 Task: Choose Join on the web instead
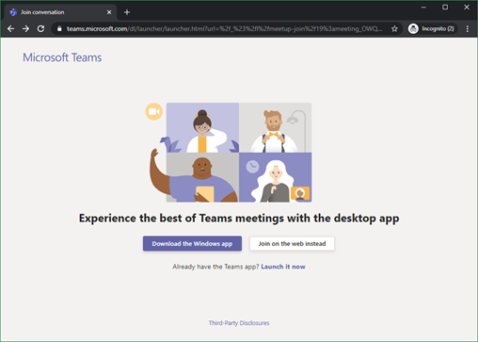tap(292, 243)
